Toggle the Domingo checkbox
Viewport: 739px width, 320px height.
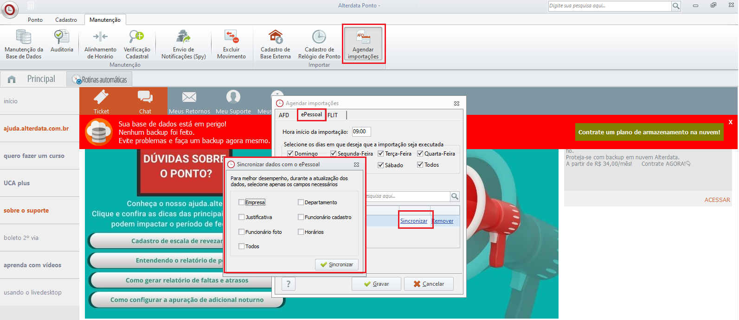click(x=290, y=154)
